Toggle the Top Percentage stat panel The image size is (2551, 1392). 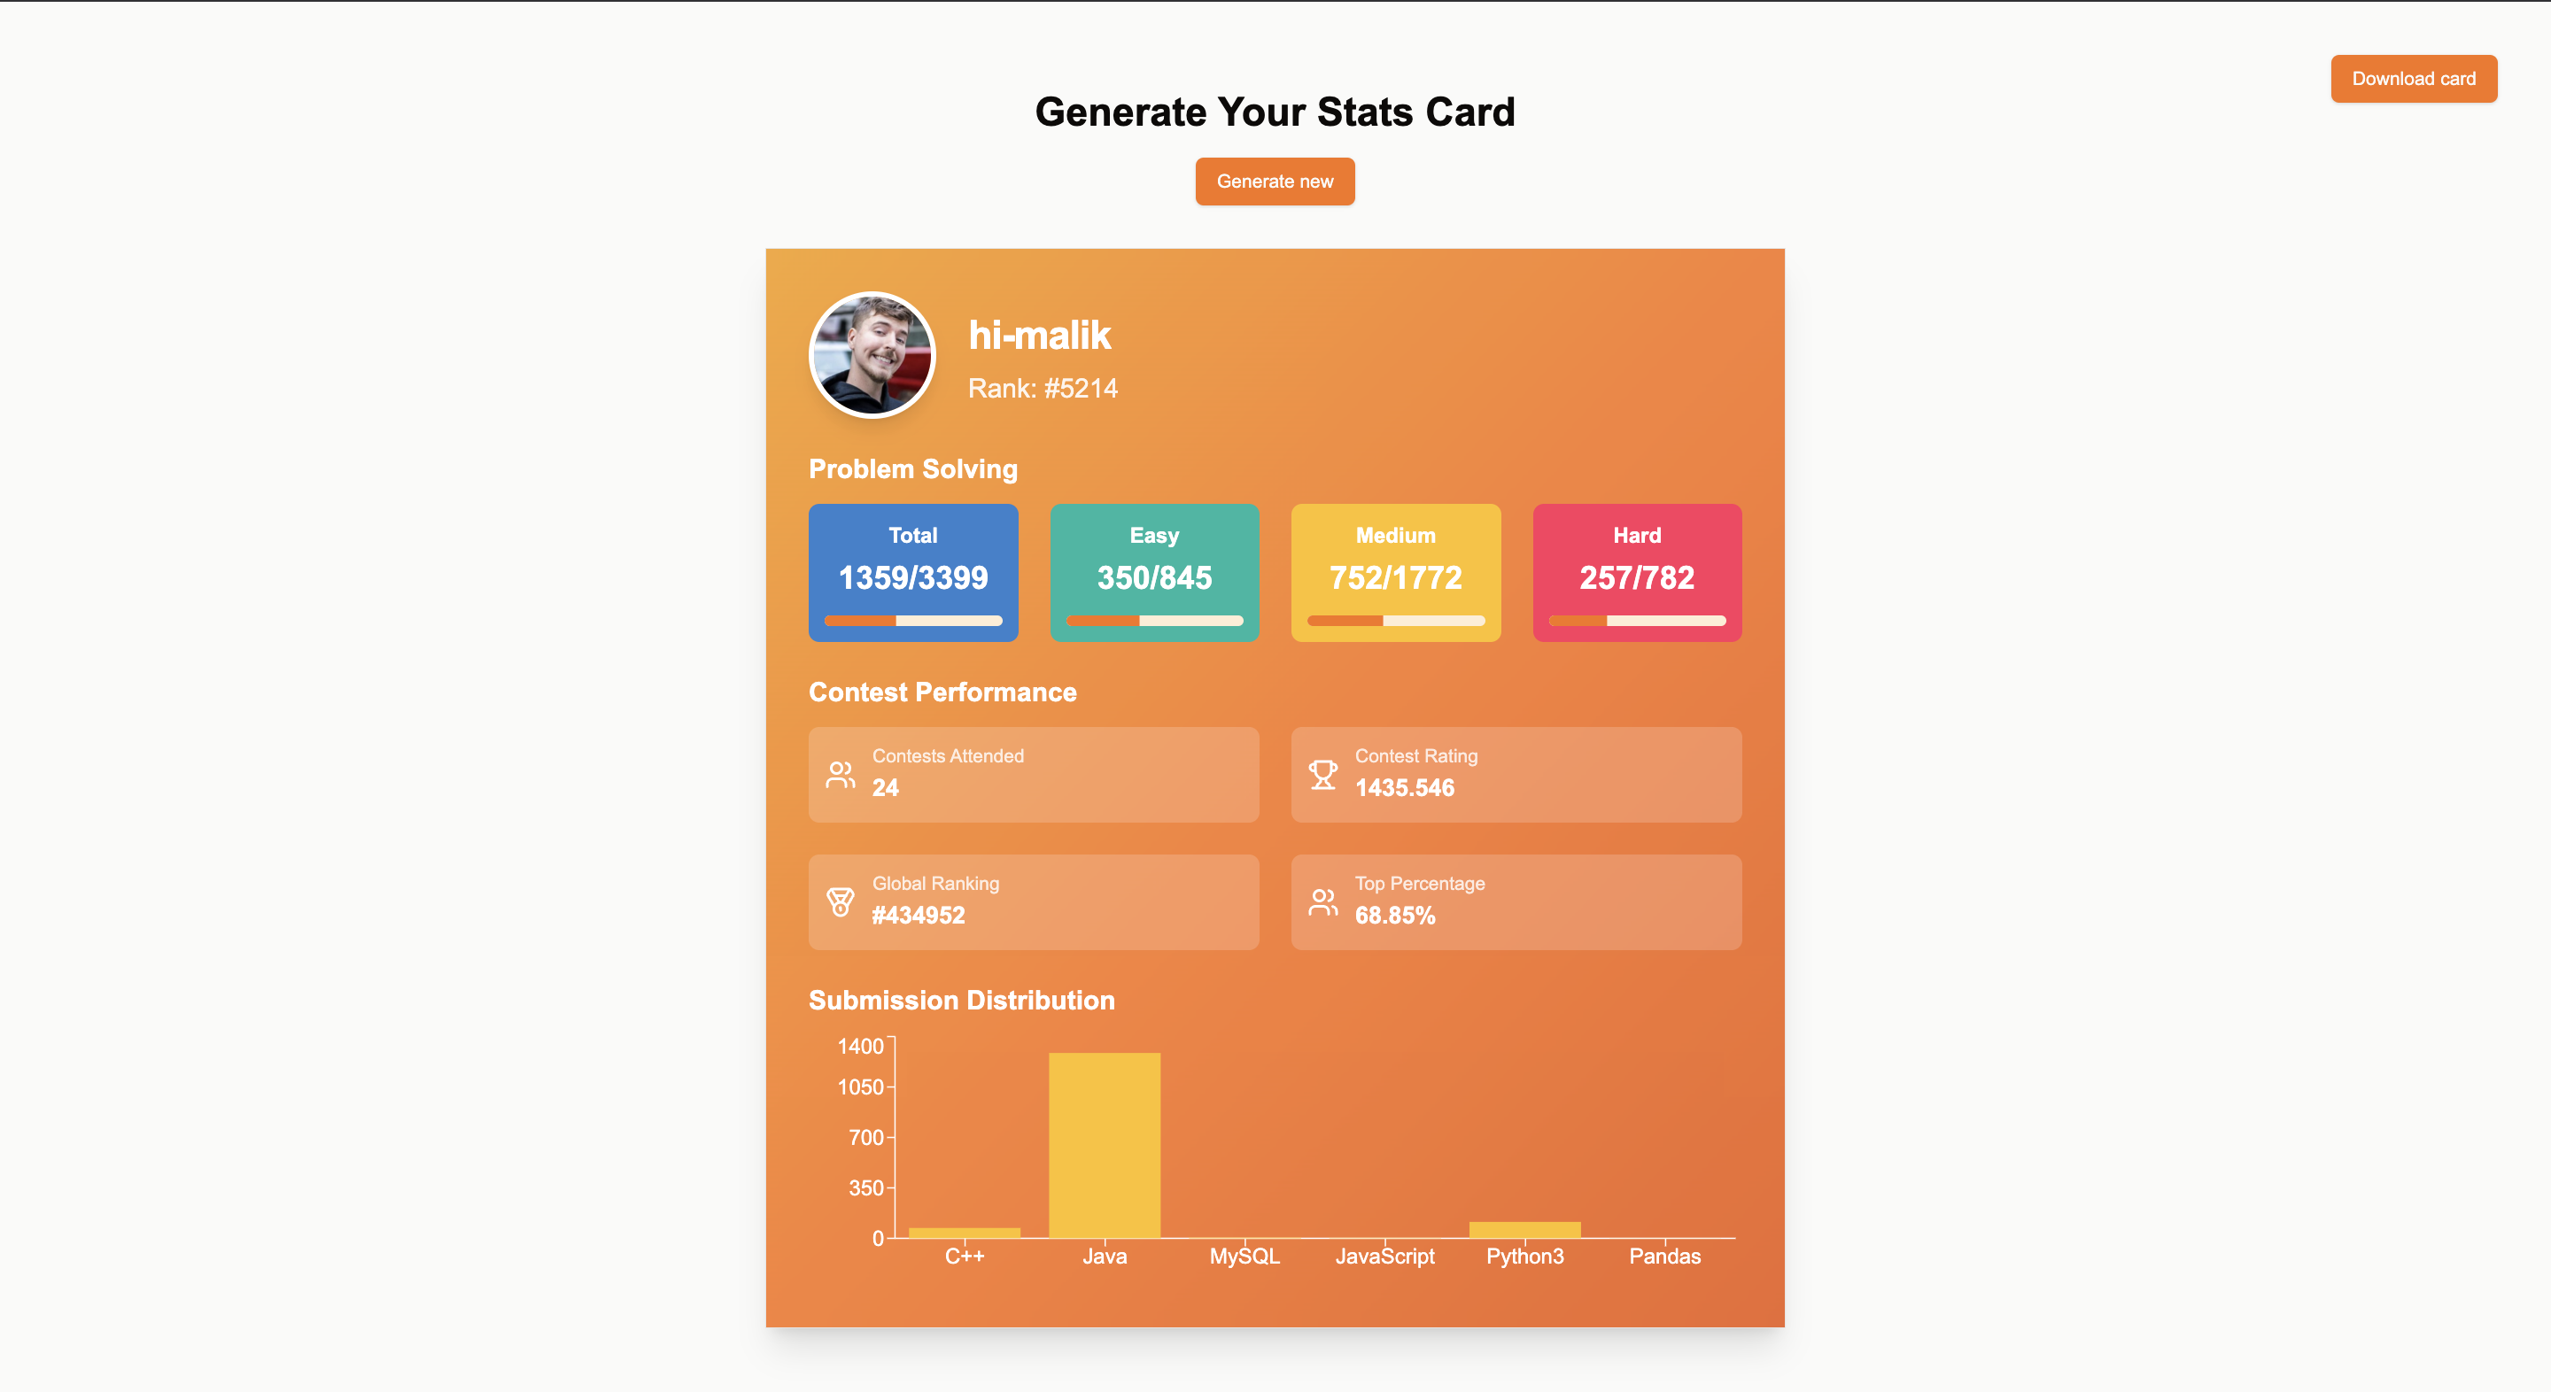point(1516,902)
